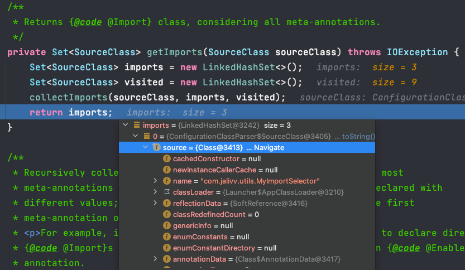This screenshot has height=270, width=465.
Task: Select the genericInfo = null row
Action: (x=247, y=225)
